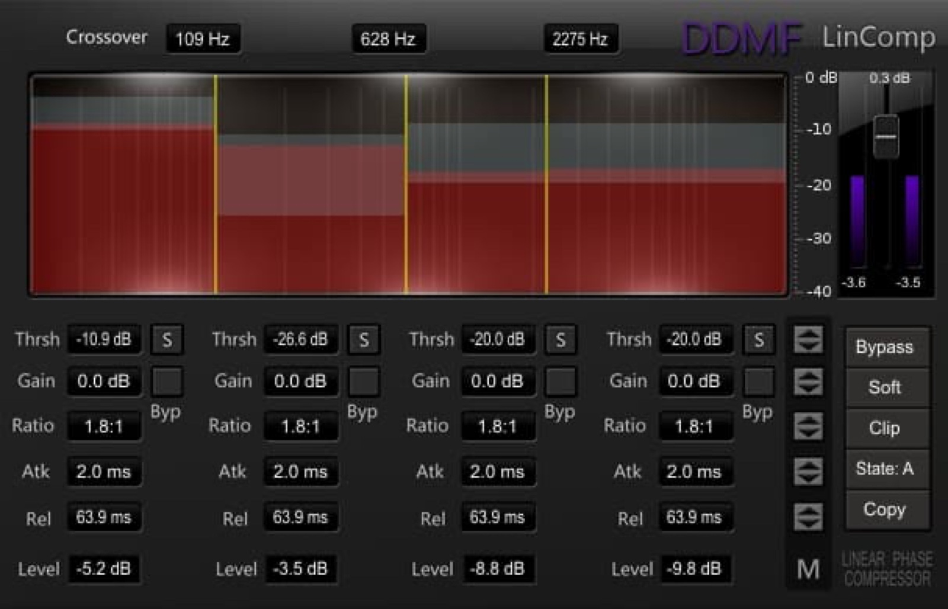Click the M button below the arrows
Screen dimensions: 948x609
click(x=808, y=569)
